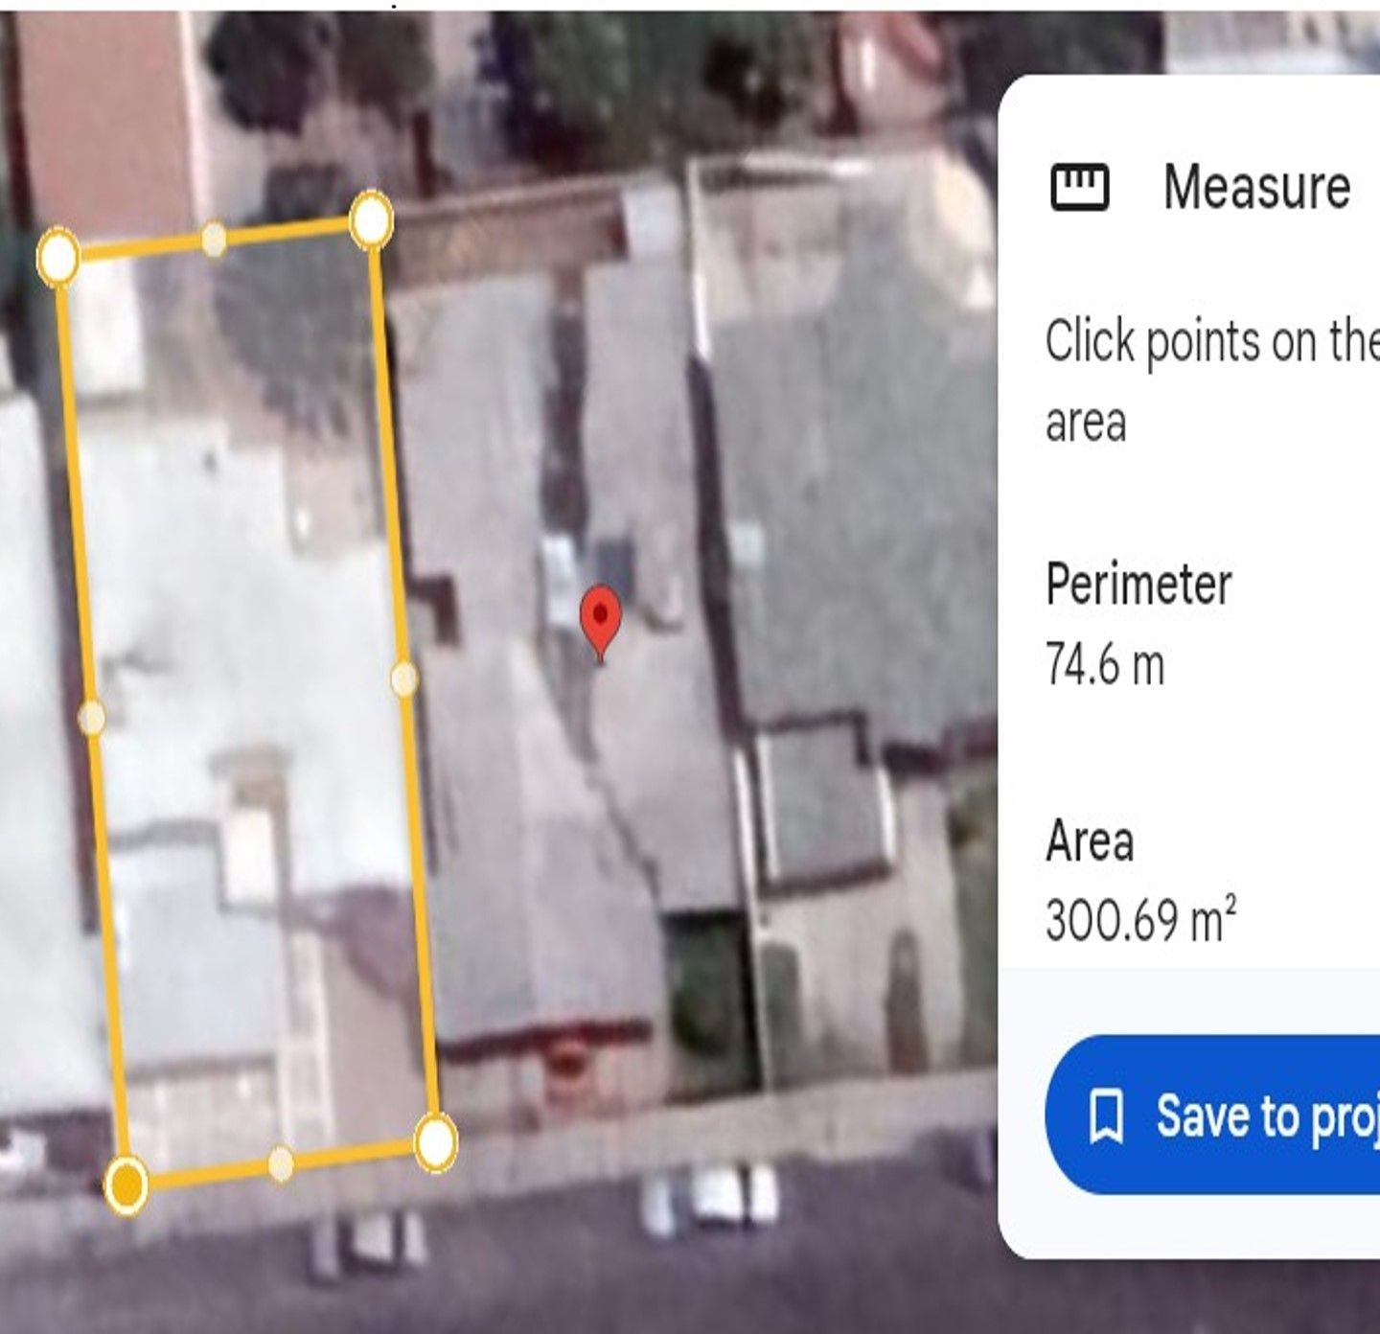Click midpoint handle on polygon's right edge
The width and height of the screenshot is (1380, 1334).
coord(404,678)
